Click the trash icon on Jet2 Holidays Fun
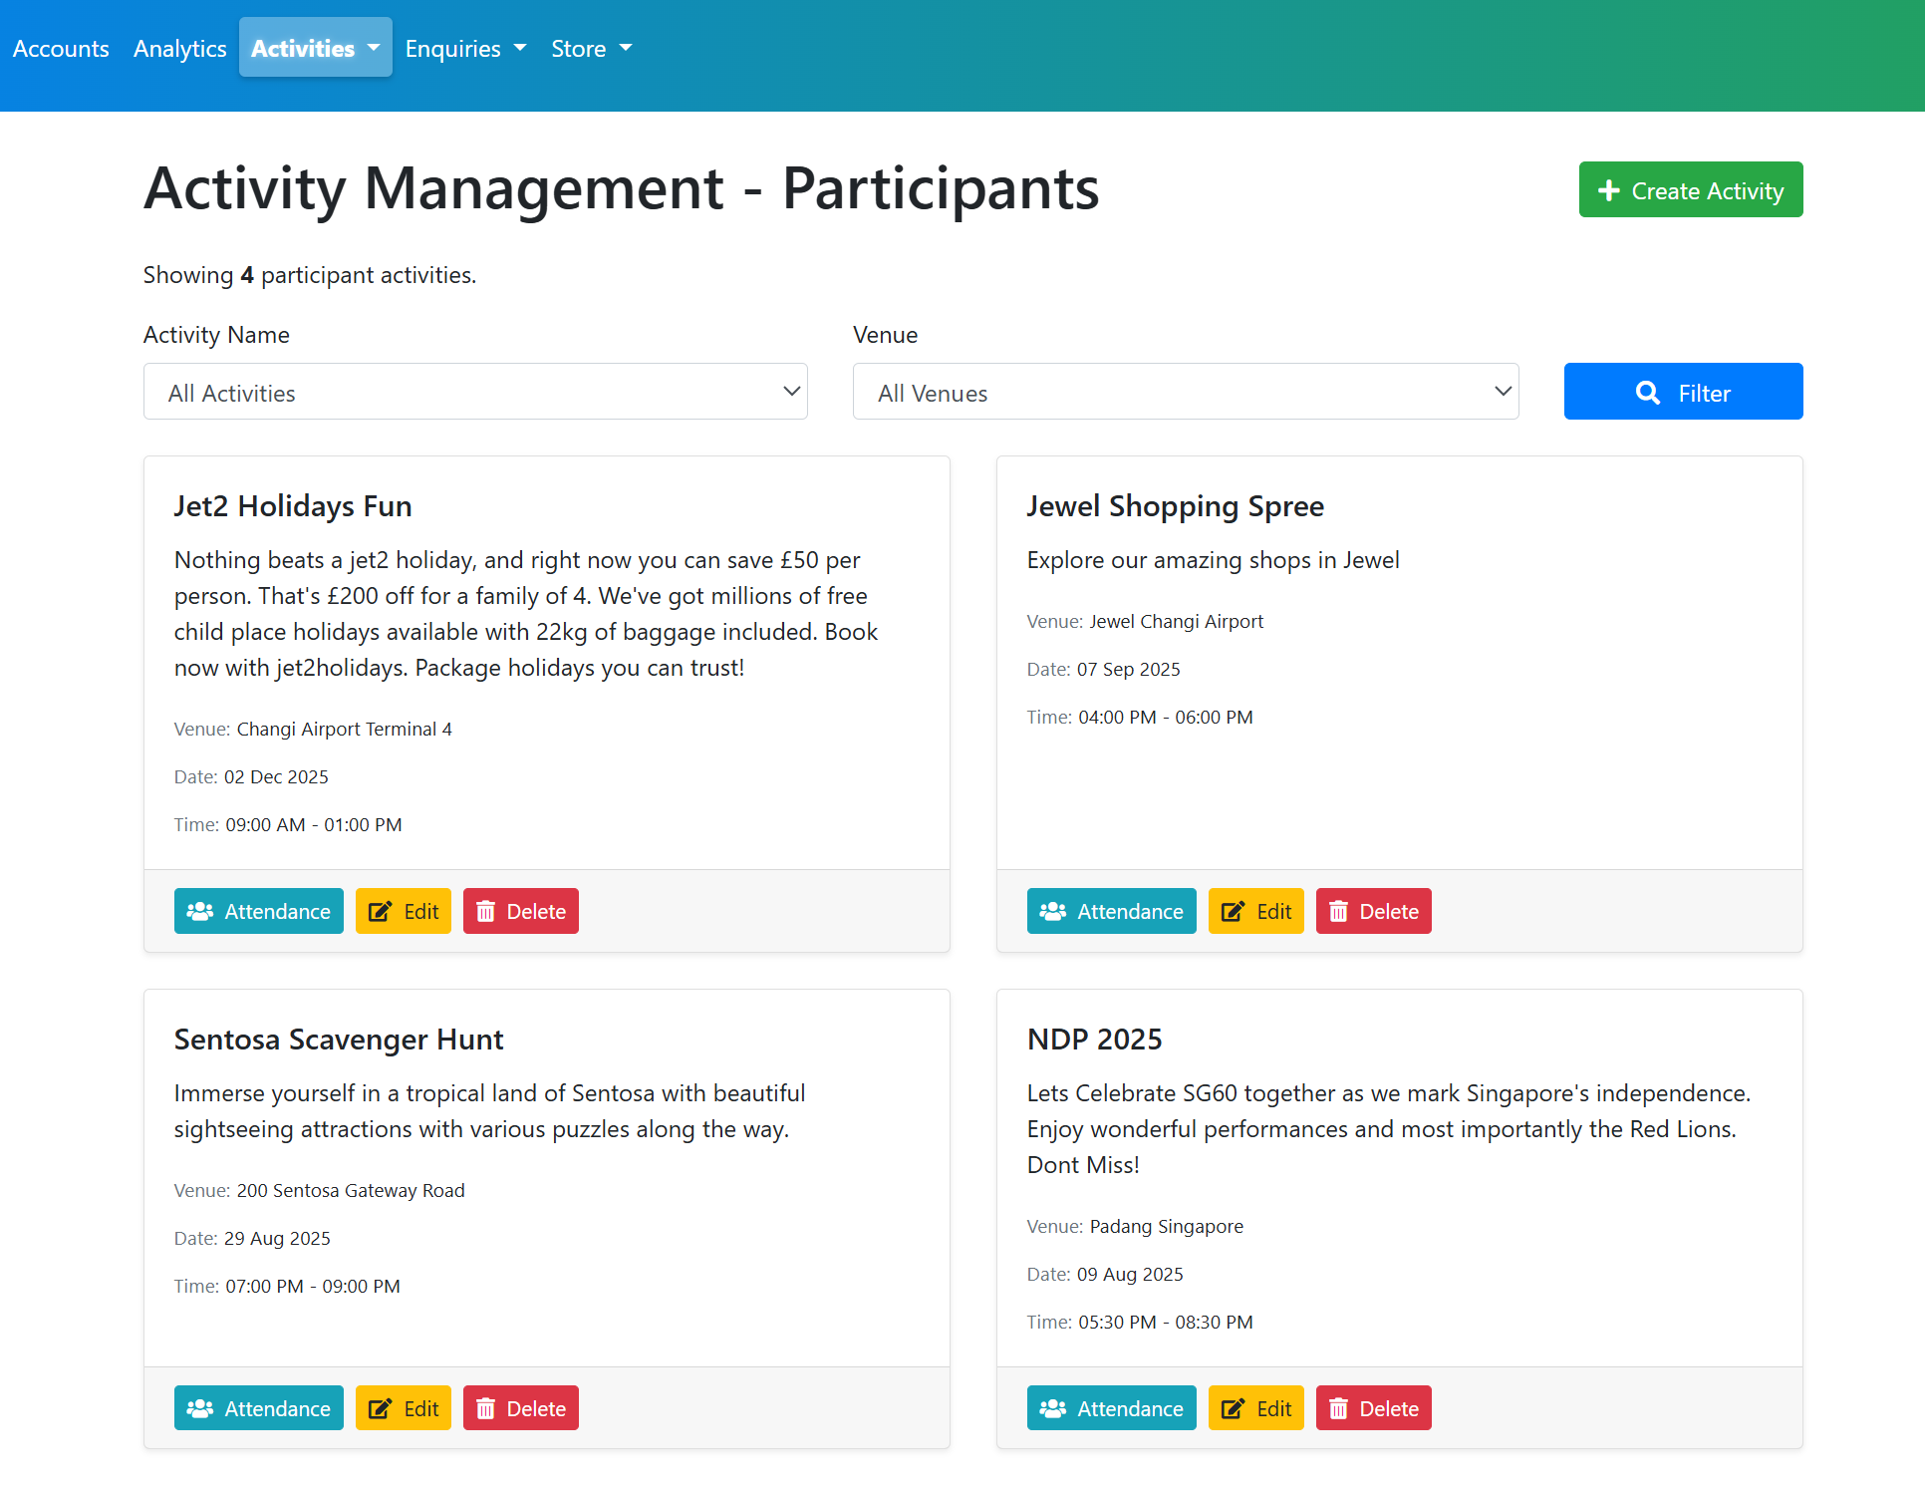The height and width of the screenshot is (1491, 1925). 485,911
